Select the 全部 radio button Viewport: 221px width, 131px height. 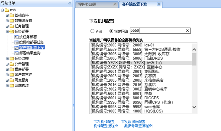[x=92, y=31]
